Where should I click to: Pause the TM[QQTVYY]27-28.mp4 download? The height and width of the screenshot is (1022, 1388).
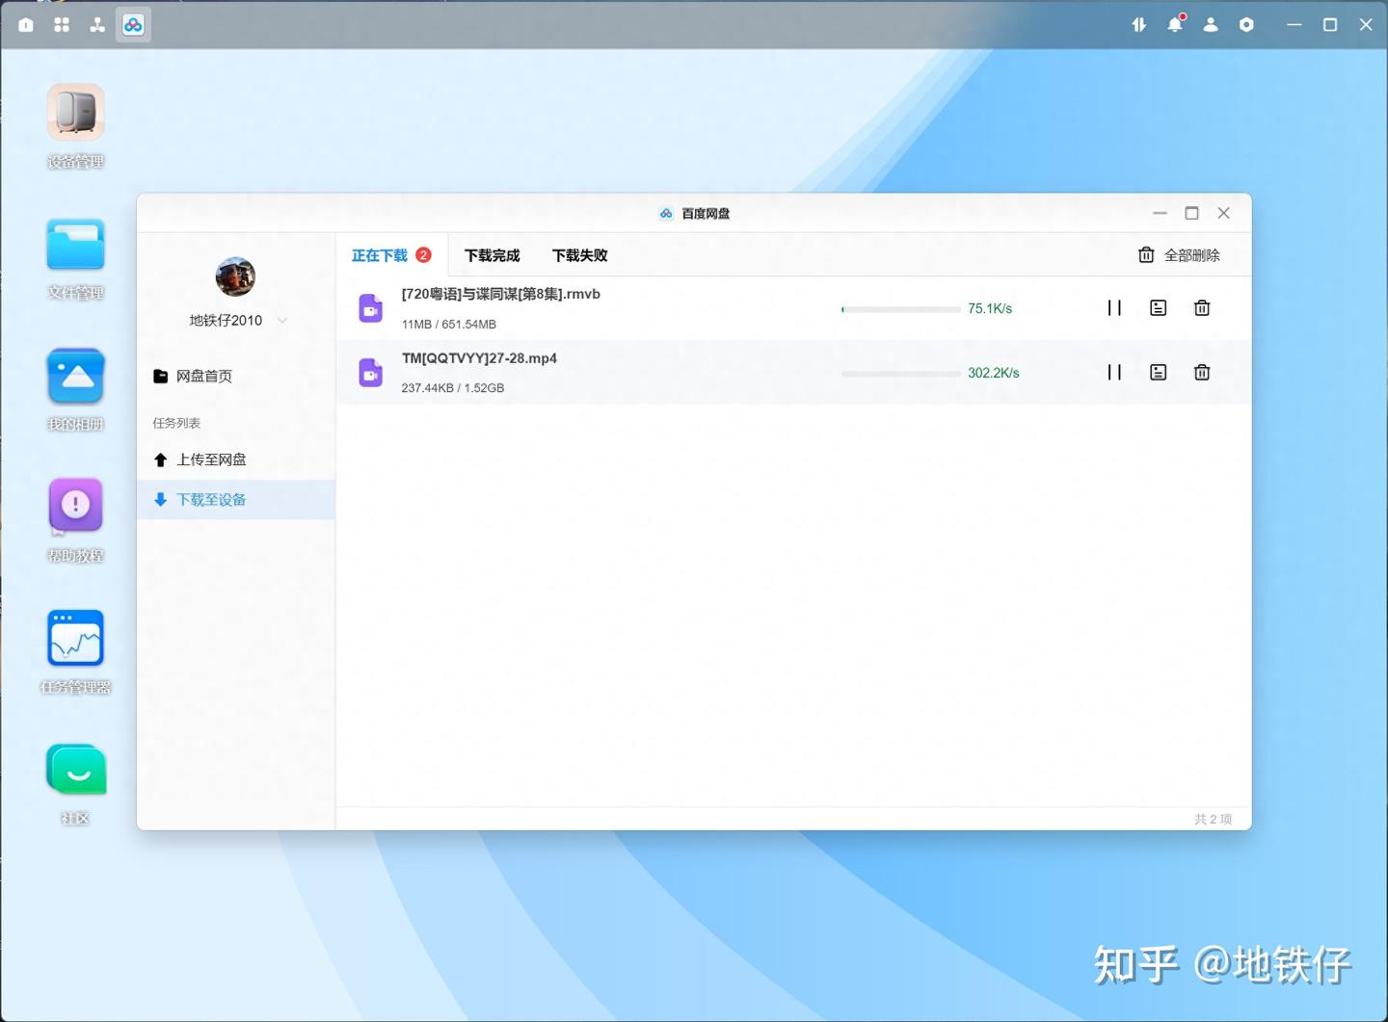1114,373
